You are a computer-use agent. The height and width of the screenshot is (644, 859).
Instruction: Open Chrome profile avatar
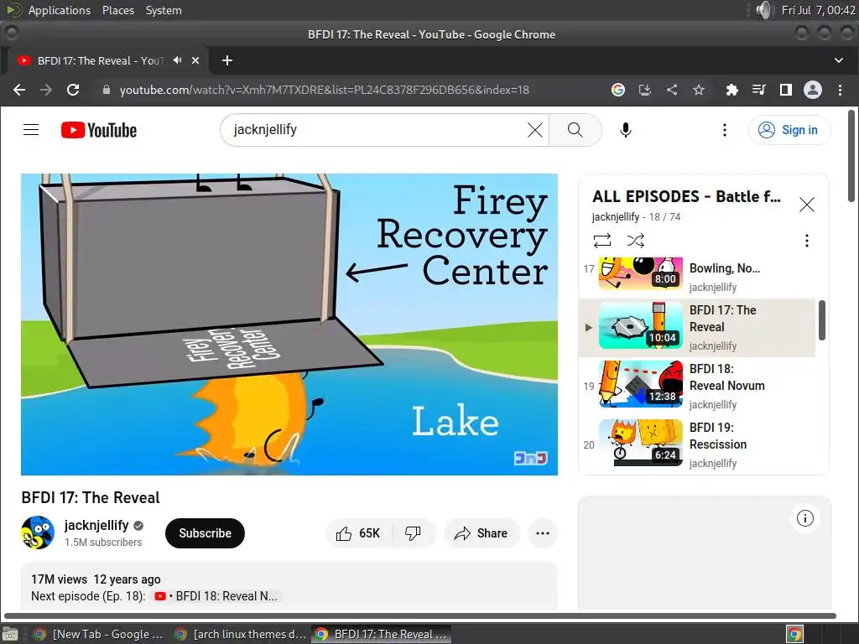pos(812,90)
